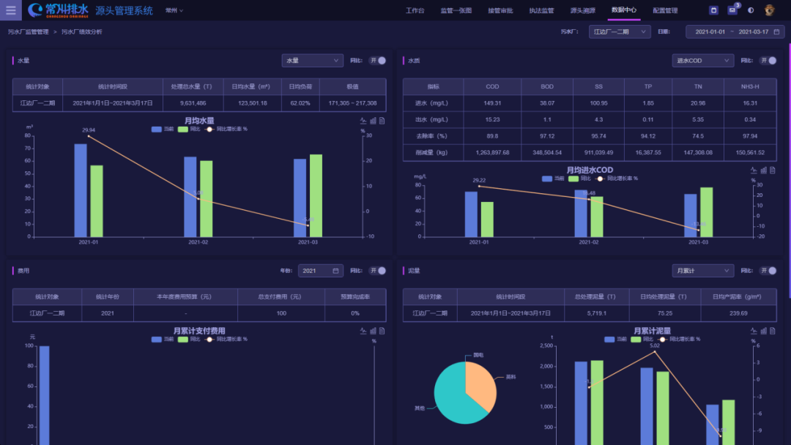Click the calendar icon in top bar
Viewport: 791px width, 445px height.
(714, 10)
